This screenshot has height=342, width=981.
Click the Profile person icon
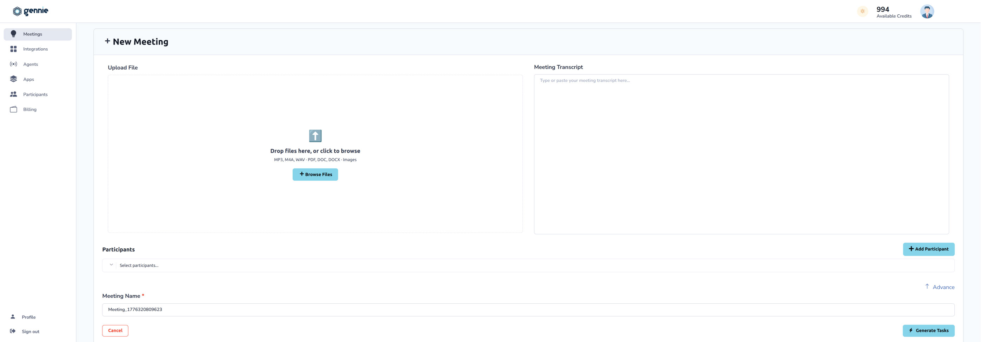click(x=13, y=317)
